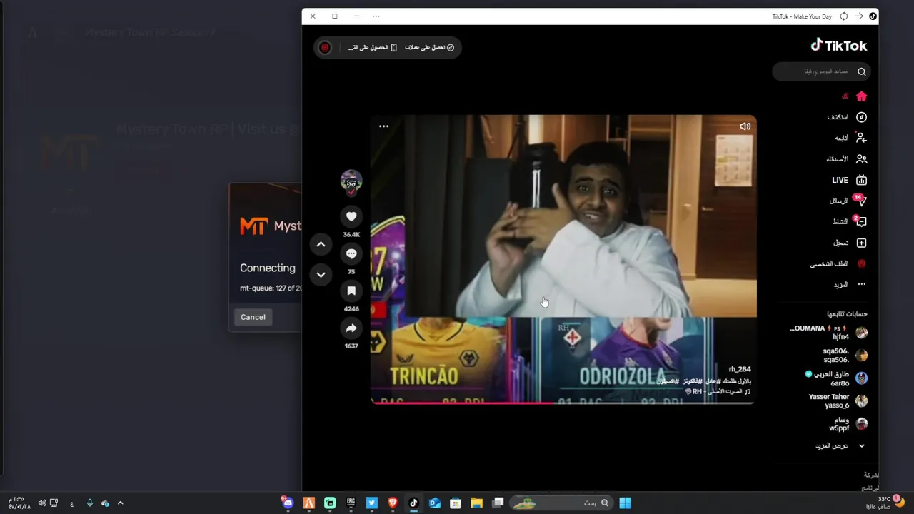Click the Windows Start button
This screenshot has width=914, height=514.
625,503
